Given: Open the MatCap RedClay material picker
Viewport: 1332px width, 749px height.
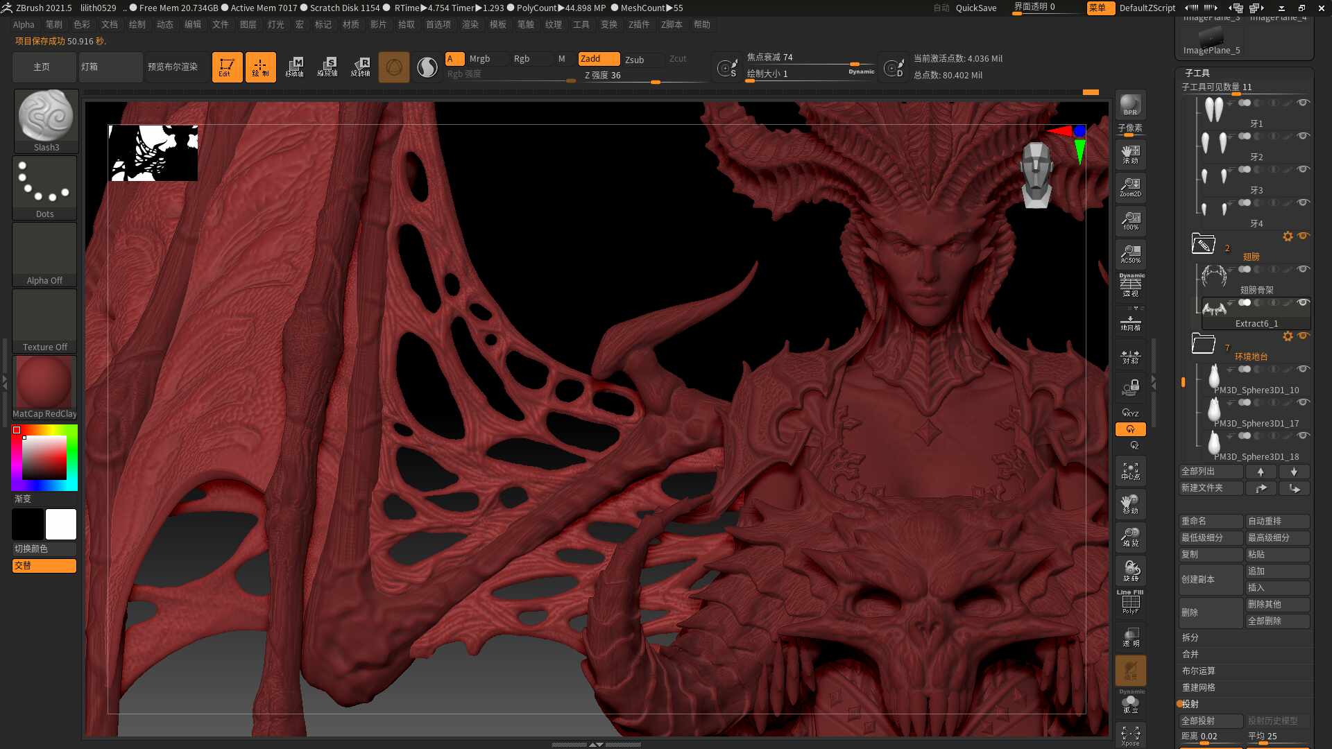Looking at the screenshot, I should 44,388.
